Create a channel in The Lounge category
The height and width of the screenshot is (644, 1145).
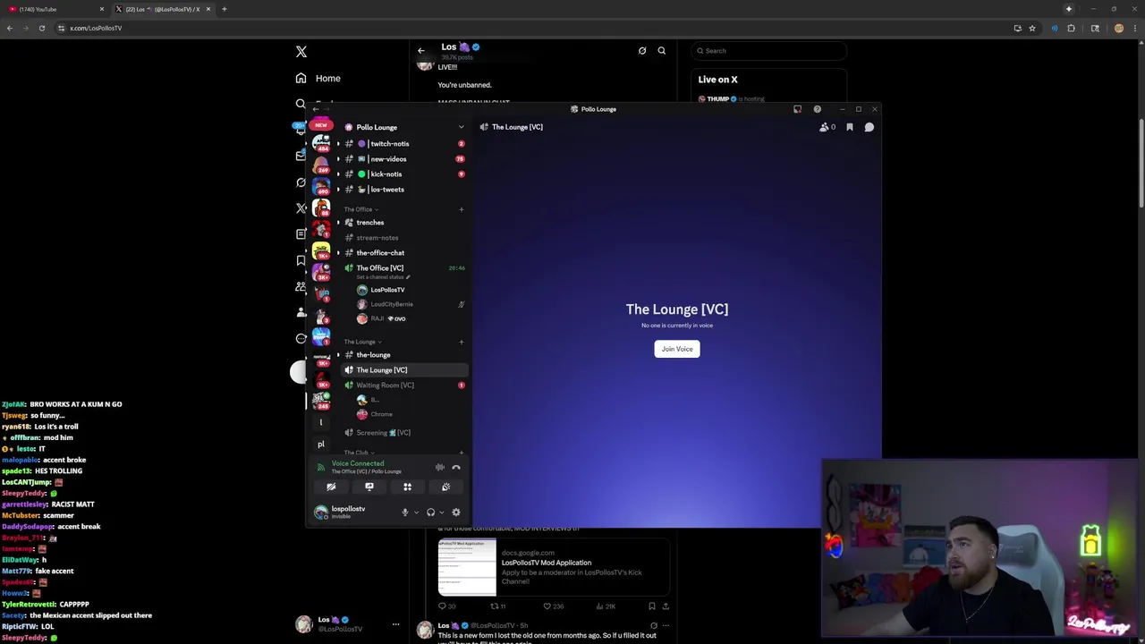[462, 342]
